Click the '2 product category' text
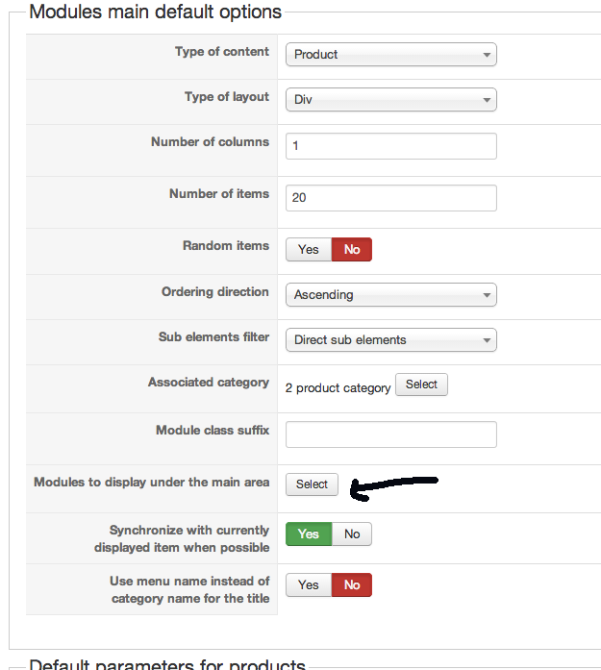This screenshot has height=670, width=601. [338, 388]
